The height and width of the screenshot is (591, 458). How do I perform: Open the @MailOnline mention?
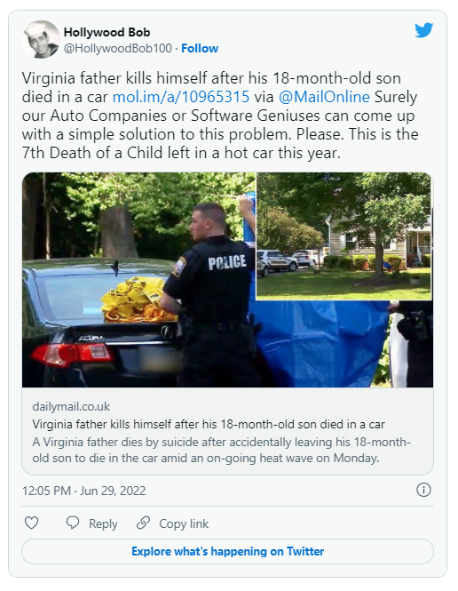(324, 97)
